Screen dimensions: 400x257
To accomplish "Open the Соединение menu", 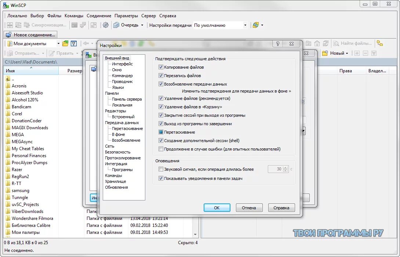I will (99, 16).
